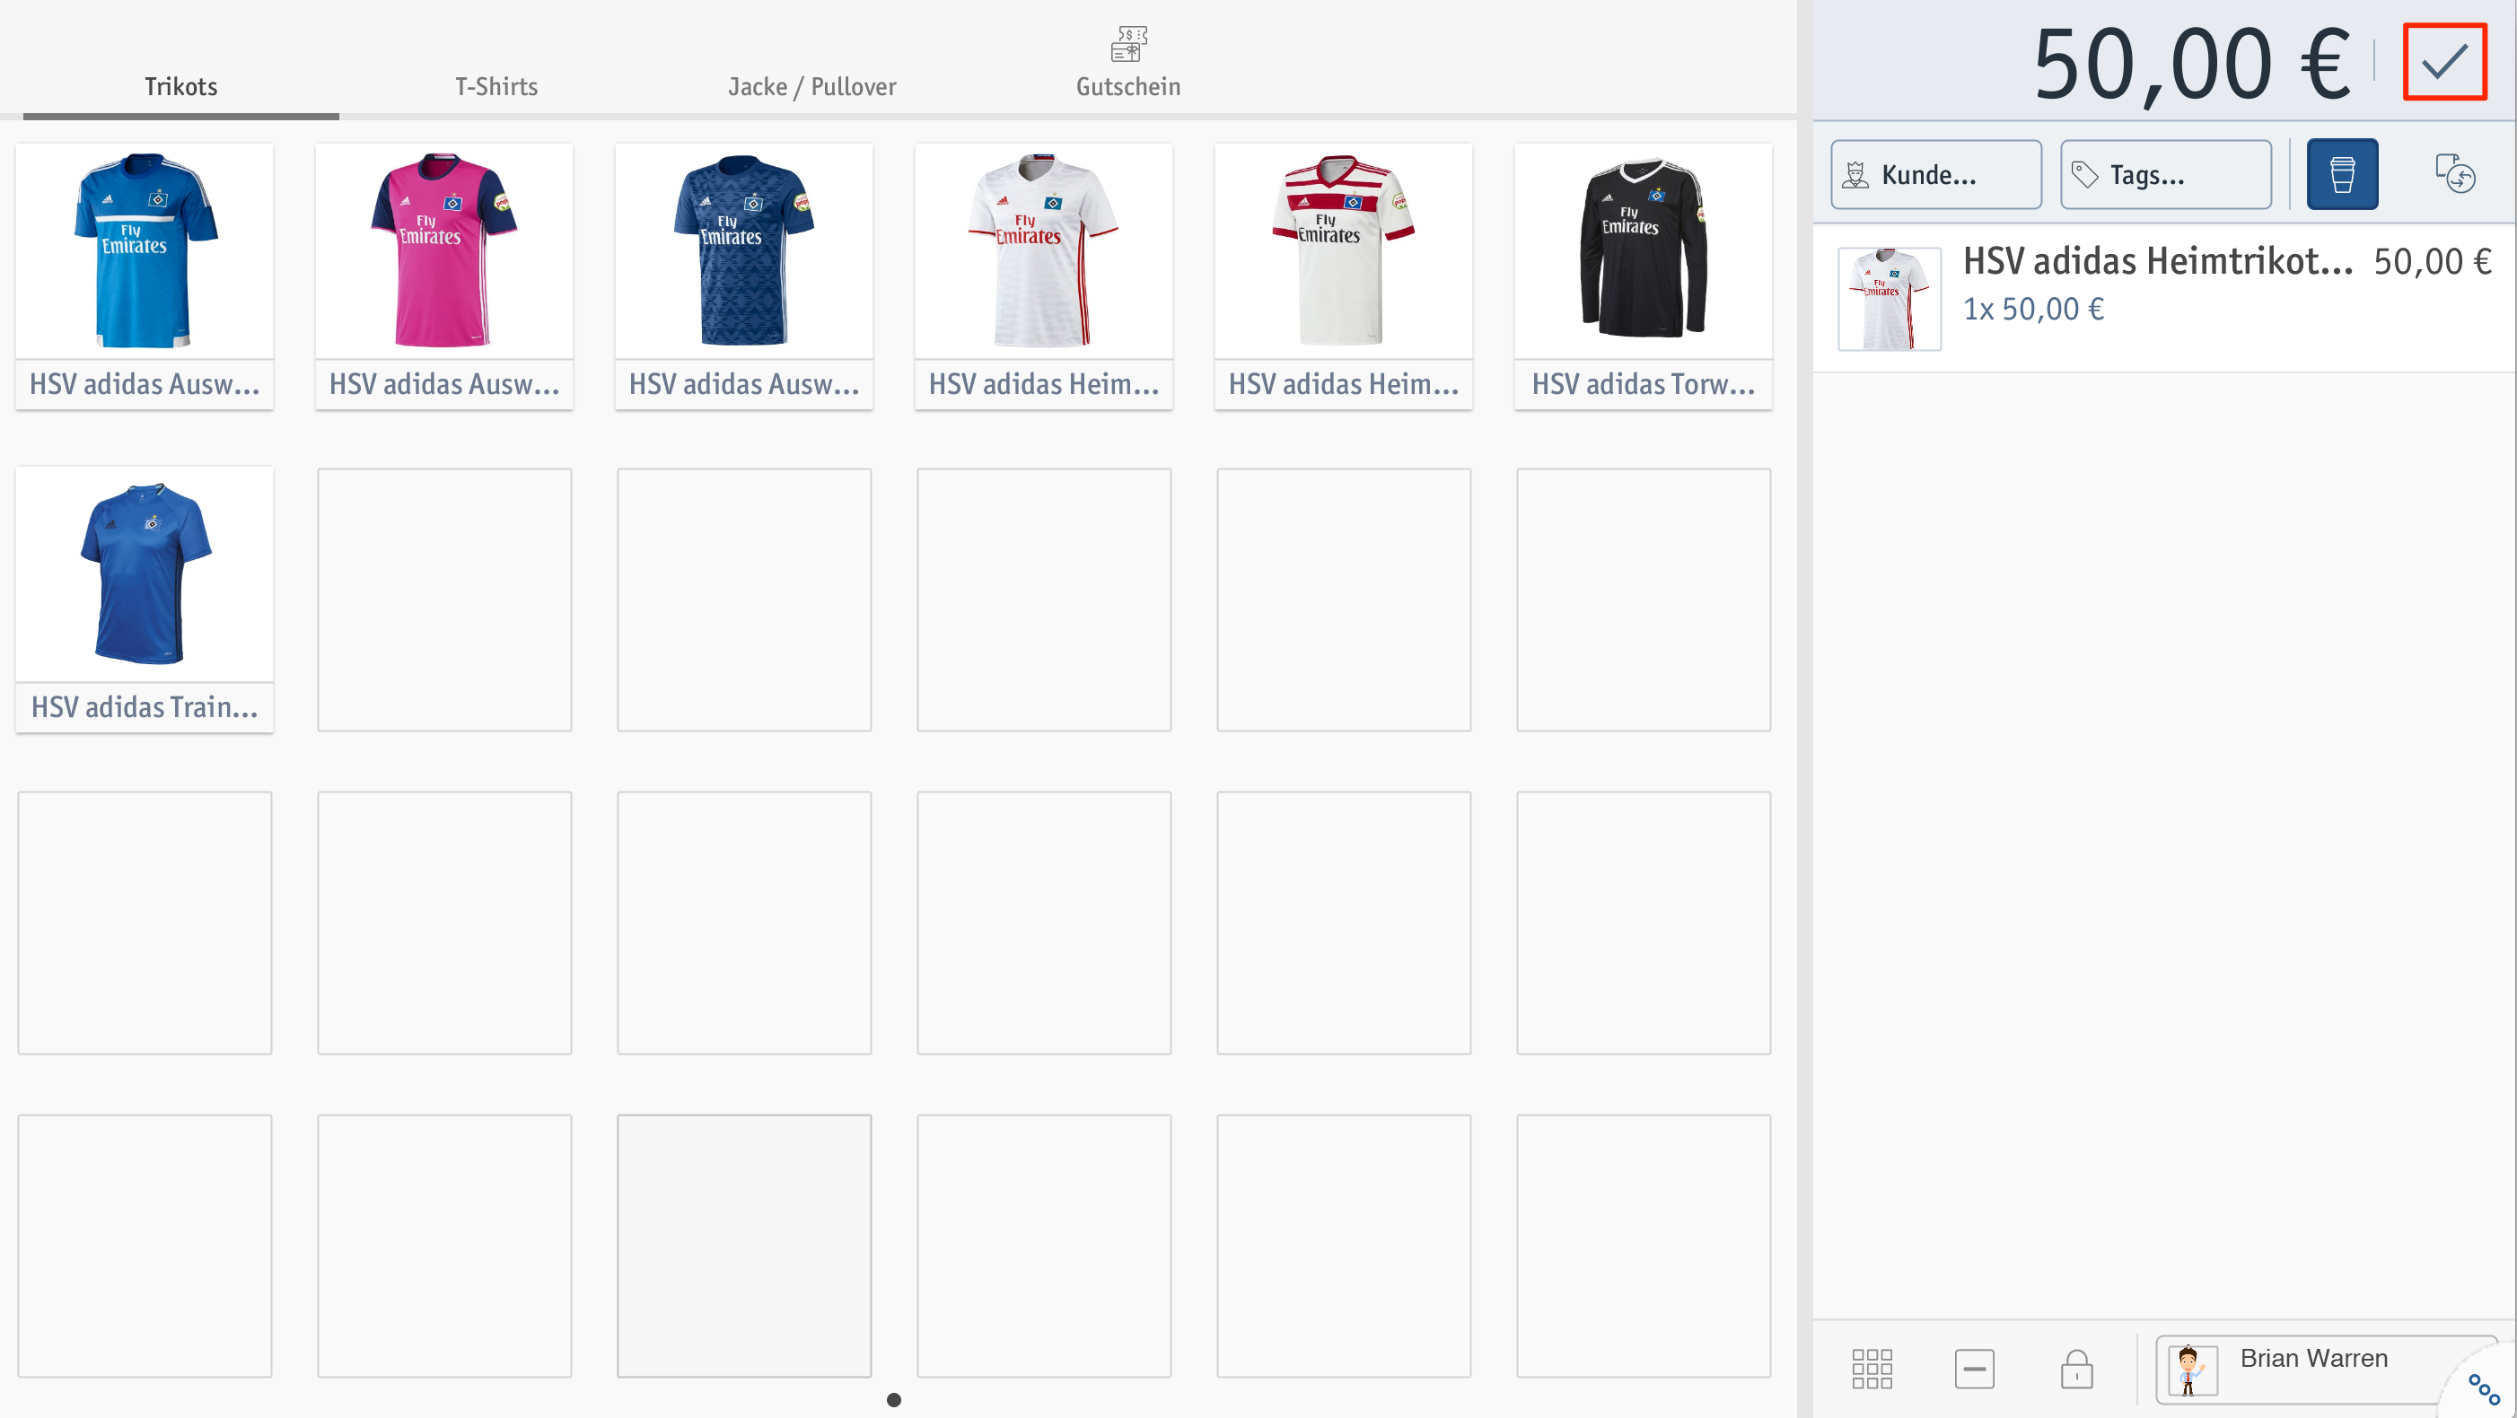
Task: Click the cart line price 50,00 €
Action: [x=2432, y=262]
